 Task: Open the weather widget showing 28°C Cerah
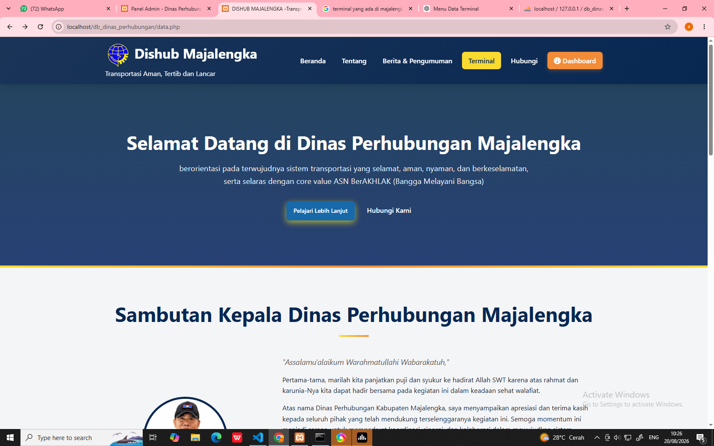562,438
